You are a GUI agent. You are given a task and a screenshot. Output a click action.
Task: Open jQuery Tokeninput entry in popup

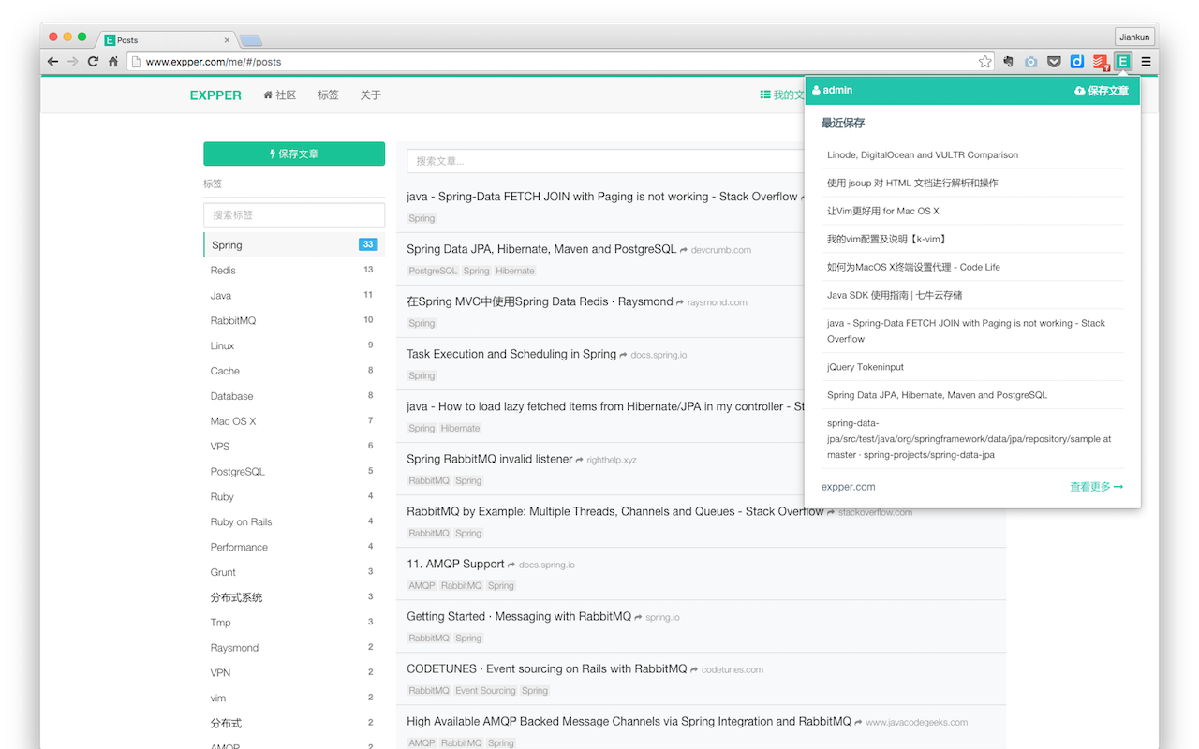click(866, 367)
